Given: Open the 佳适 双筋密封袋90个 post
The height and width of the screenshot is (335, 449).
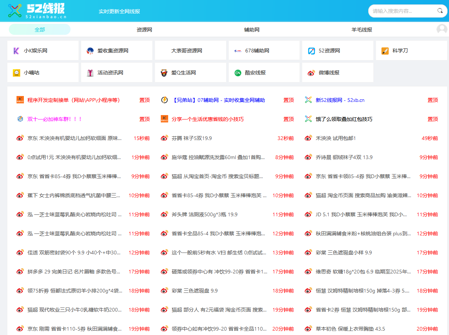Looking at the screenshot, I should [74, 253].
